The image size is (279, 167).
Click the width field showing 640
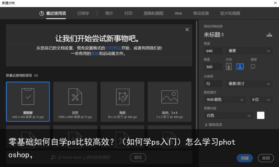[x=213, y=51]
